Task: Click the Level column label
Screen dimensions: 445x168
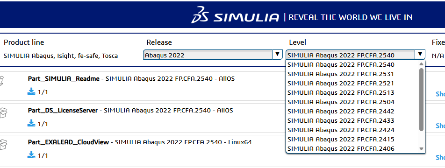Action: (297, 42)
